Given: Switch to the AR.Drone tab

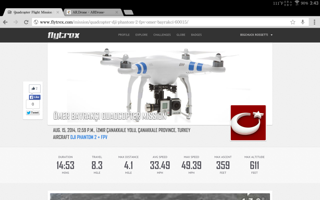Looking at the screenshot, I should [x=93, y=12].
